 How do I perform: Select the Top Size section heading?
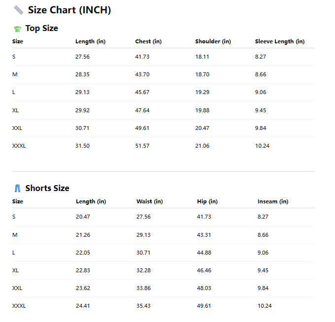point(41,29)
